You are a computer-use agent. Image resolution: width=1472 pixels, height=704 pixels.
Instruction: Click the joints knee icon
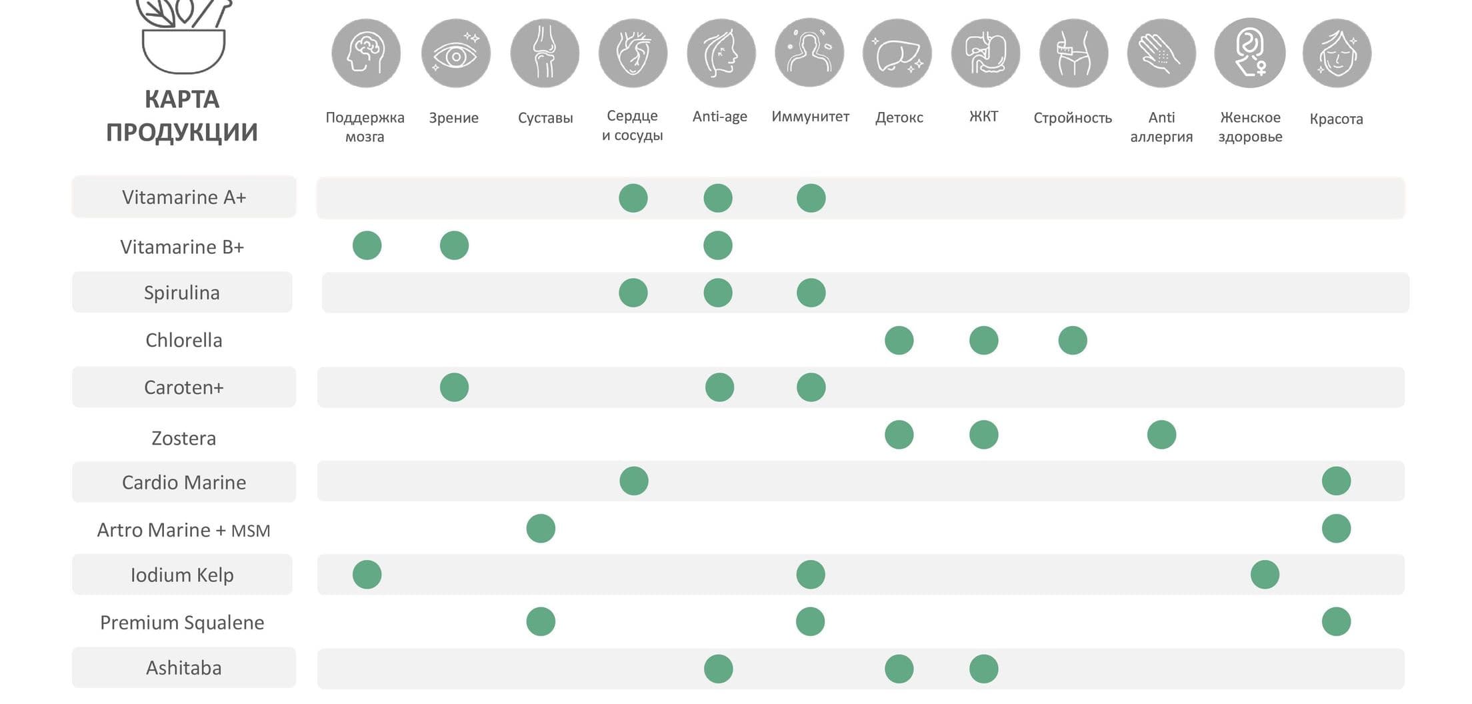coord(545,53)
